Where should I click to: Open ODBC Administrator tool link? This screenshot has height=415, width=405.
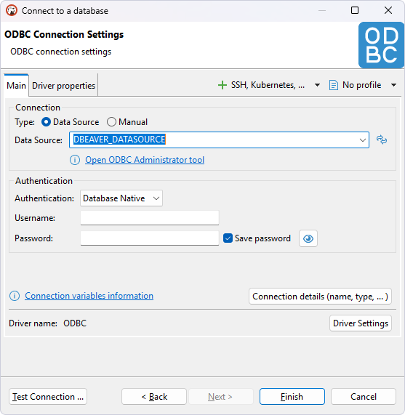click(x=145, y=160)
